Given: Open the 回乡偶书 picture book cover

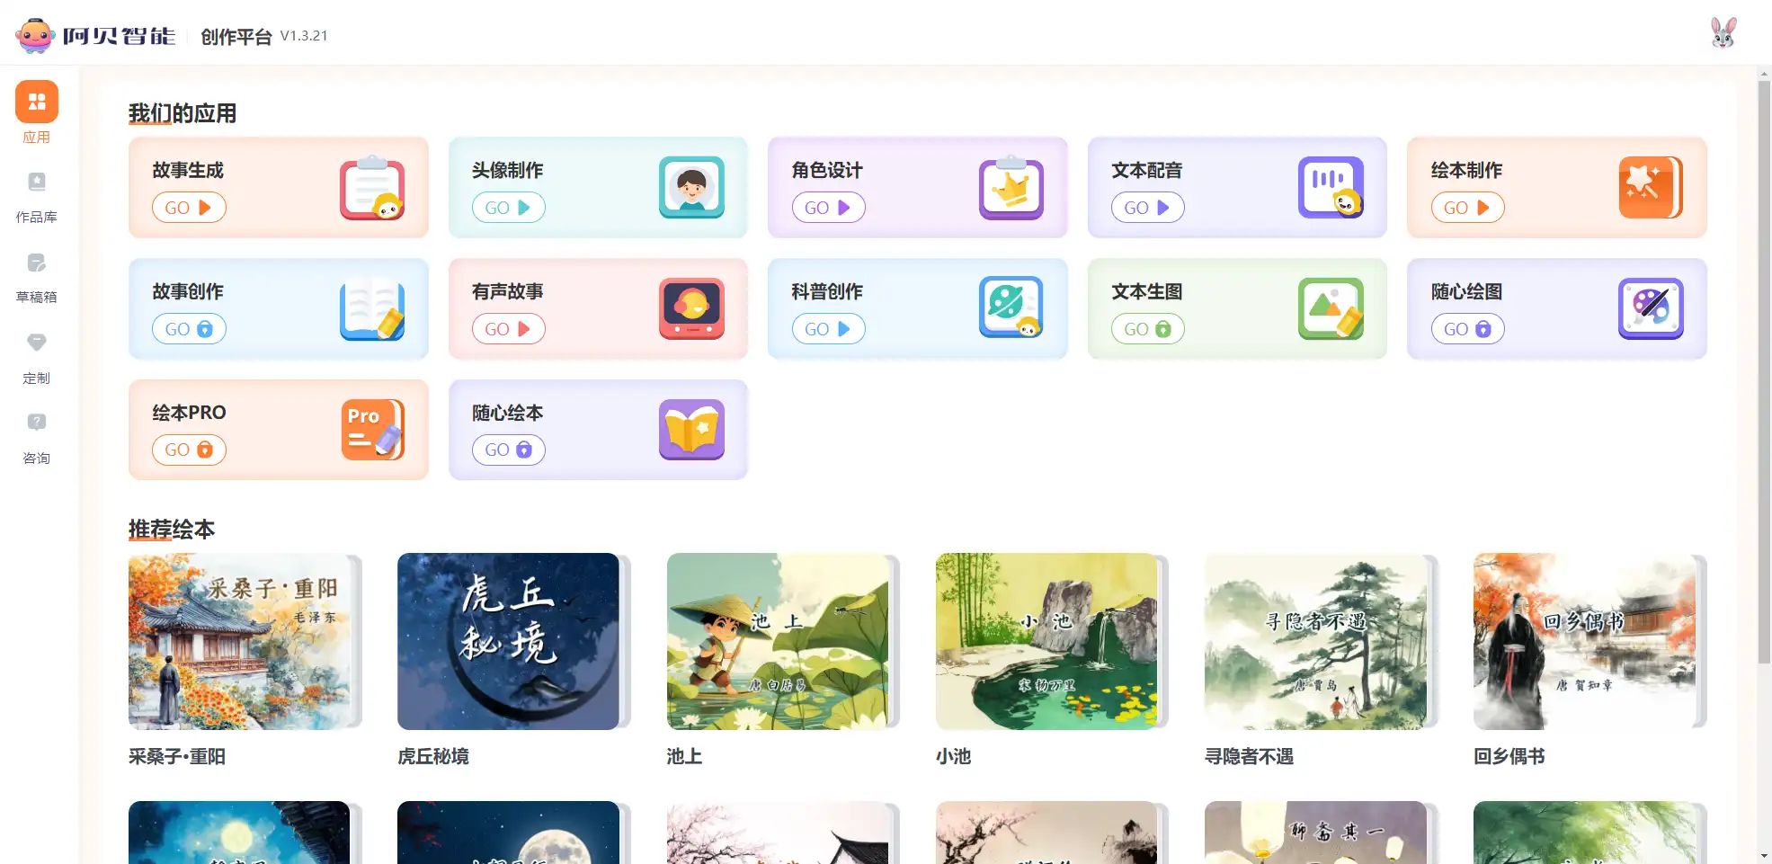Looking at the screenshot, I should 1584,641.
